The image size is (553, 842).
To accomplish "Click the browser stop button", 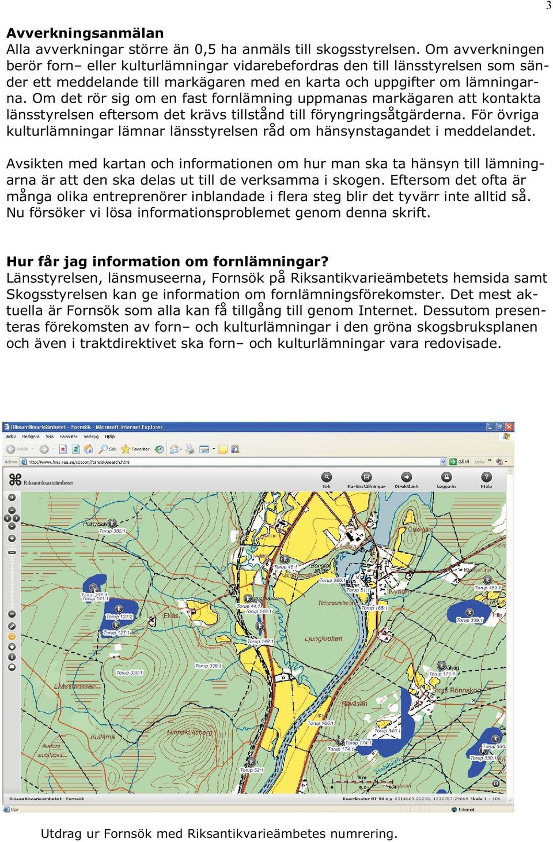I will pyautogui.click(x=63, y=449).
